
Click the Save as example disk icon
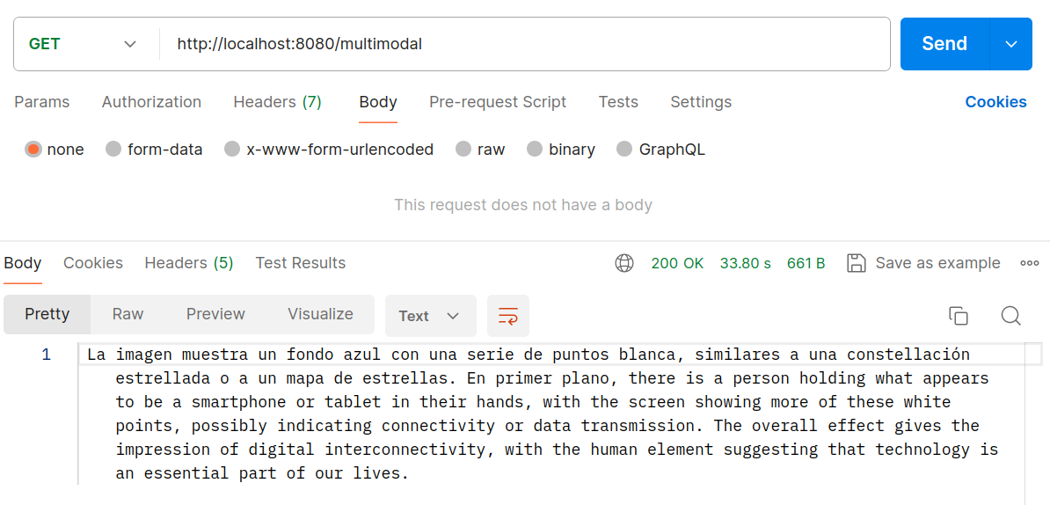[x=856, y=263]
